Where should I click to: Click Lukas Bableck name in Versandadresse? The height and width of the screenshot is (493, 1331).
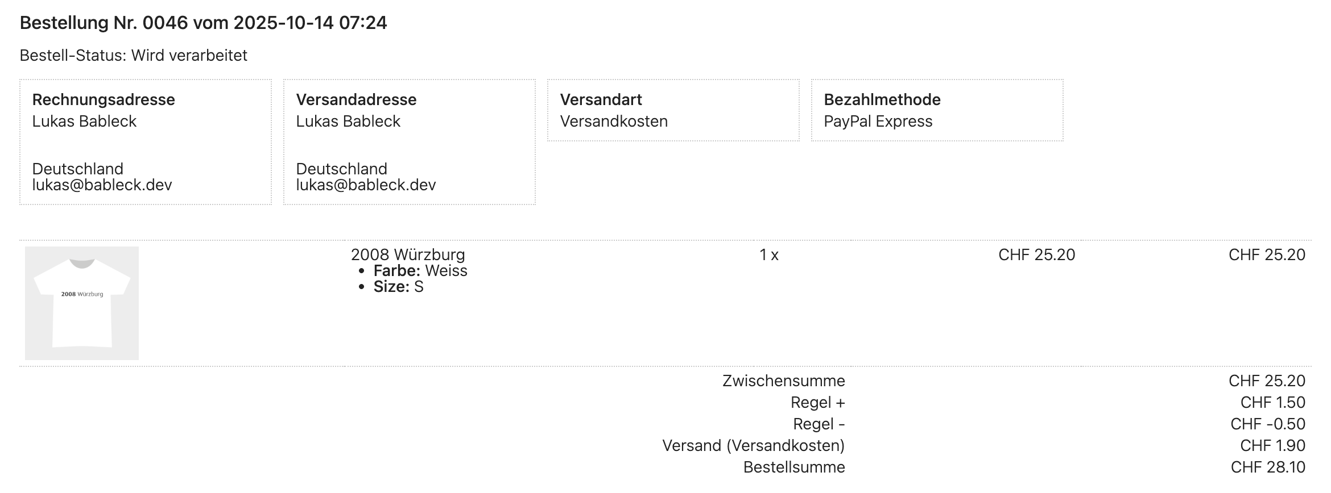coord(348,122)
